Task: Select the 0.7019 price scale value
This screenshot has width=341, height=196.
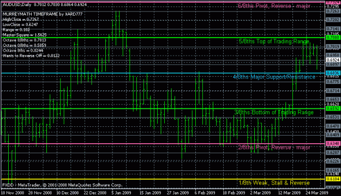Action: (333, 47)
